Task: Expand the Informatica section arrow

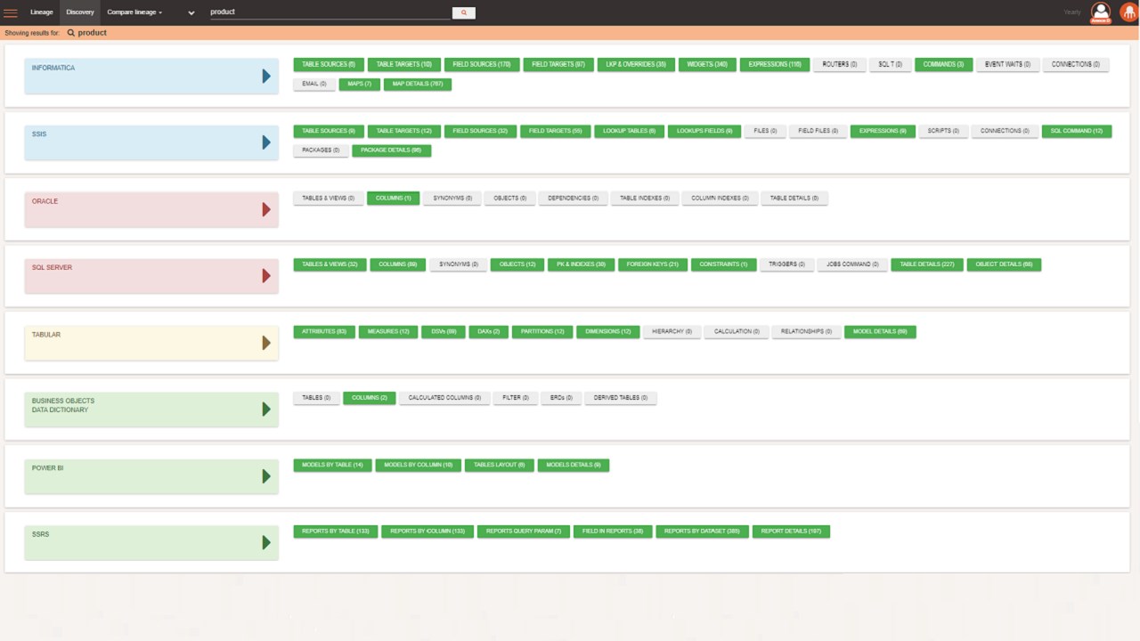Action: (266, 77)
